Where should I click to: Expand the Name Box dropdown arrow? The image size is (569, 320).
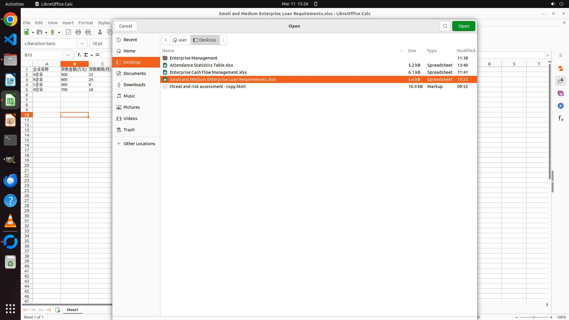point(68,55)
